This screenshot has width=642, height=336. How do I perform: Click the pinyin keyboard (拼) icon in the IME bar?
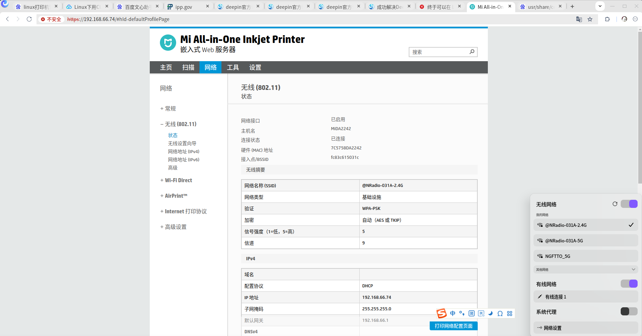[481, 313]
